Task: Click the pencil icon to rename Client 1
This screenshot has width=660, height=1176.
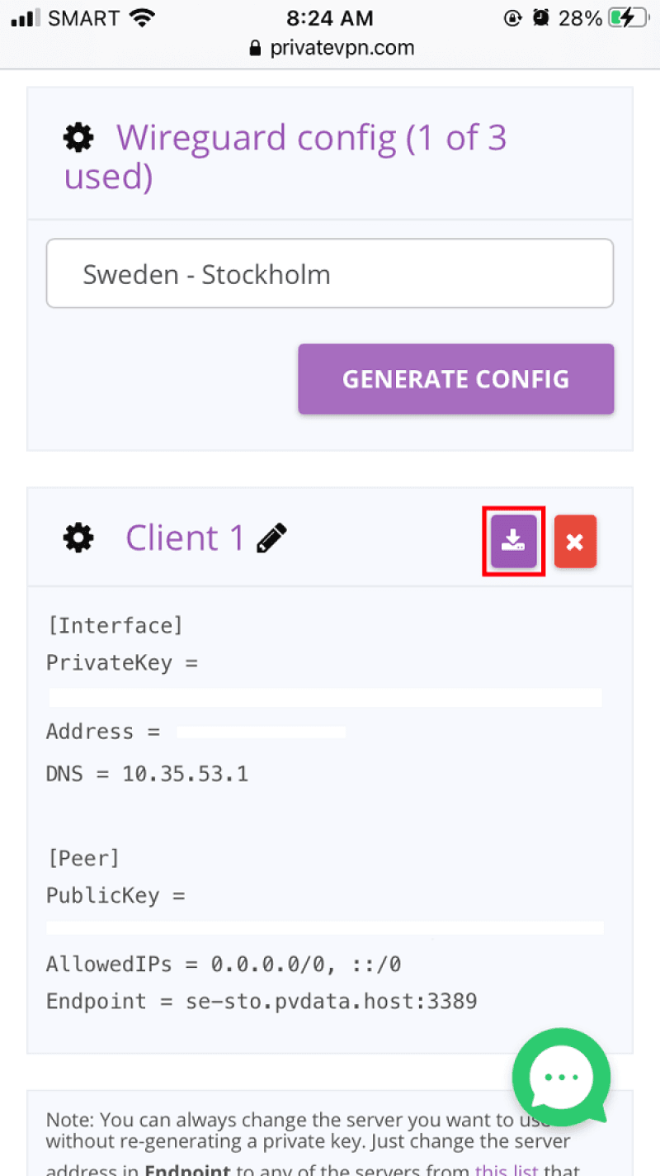Action: click(271, 538)
